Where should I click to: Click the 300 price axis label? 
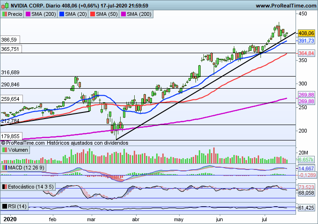pos(303,84)
